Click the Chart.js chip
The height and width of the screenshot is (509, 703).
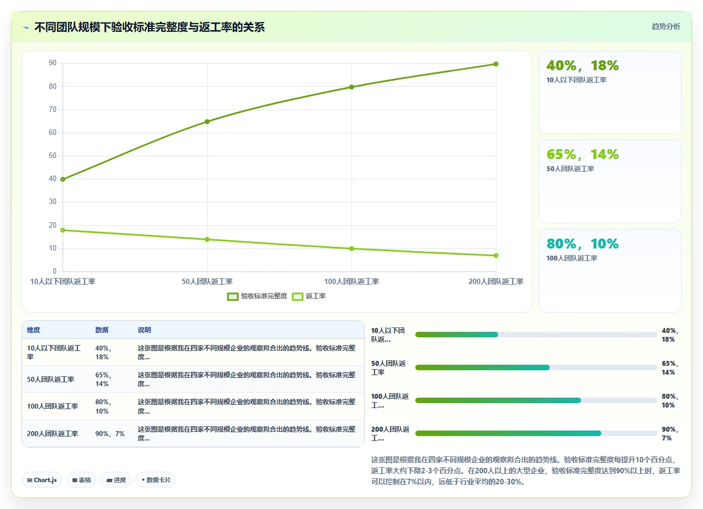coord(42,480)
